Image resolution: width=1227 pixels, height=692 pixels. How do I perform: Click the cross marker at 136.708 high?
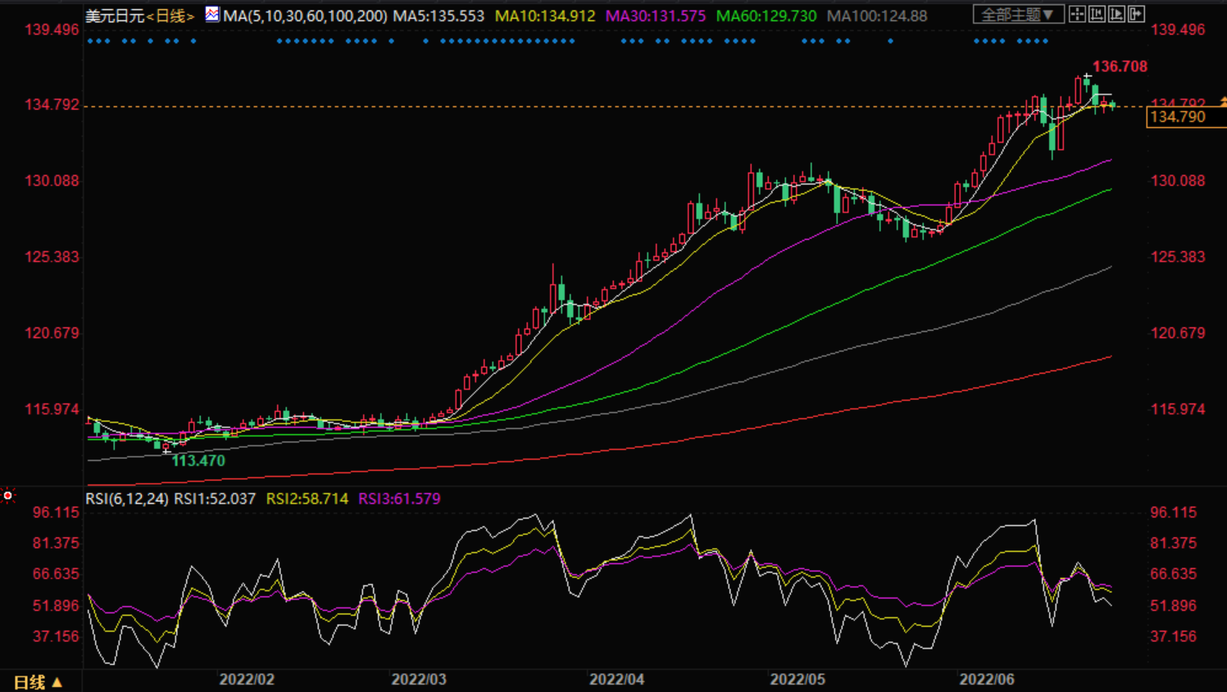point(1087,77)
